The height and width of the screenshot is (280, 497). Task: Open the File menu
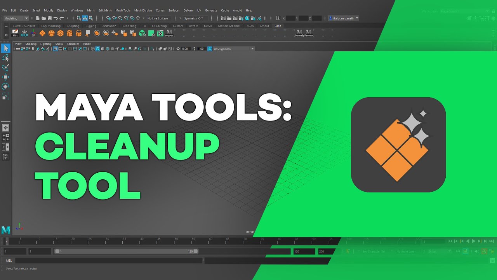(x=5, y=10)
